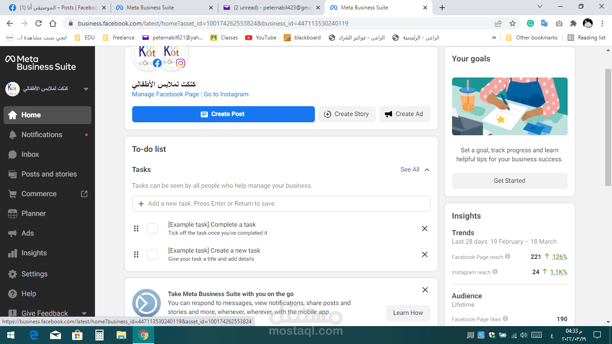Click the Insights bar chart icon in sidebar
The image size is (612, 344).
click(13, 253)
